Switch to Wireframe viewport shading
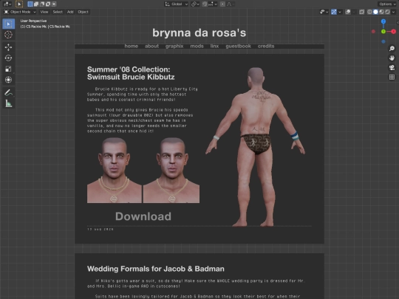Viewport: 399px width, 299px height. point(369,12)
